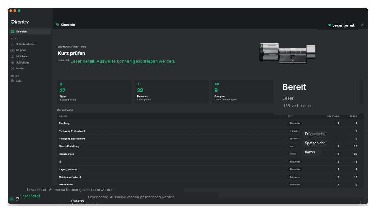Click the PH user avatar
Image resolution: width=376 pixels, height=212 pixels.
(x=12, y=199)
